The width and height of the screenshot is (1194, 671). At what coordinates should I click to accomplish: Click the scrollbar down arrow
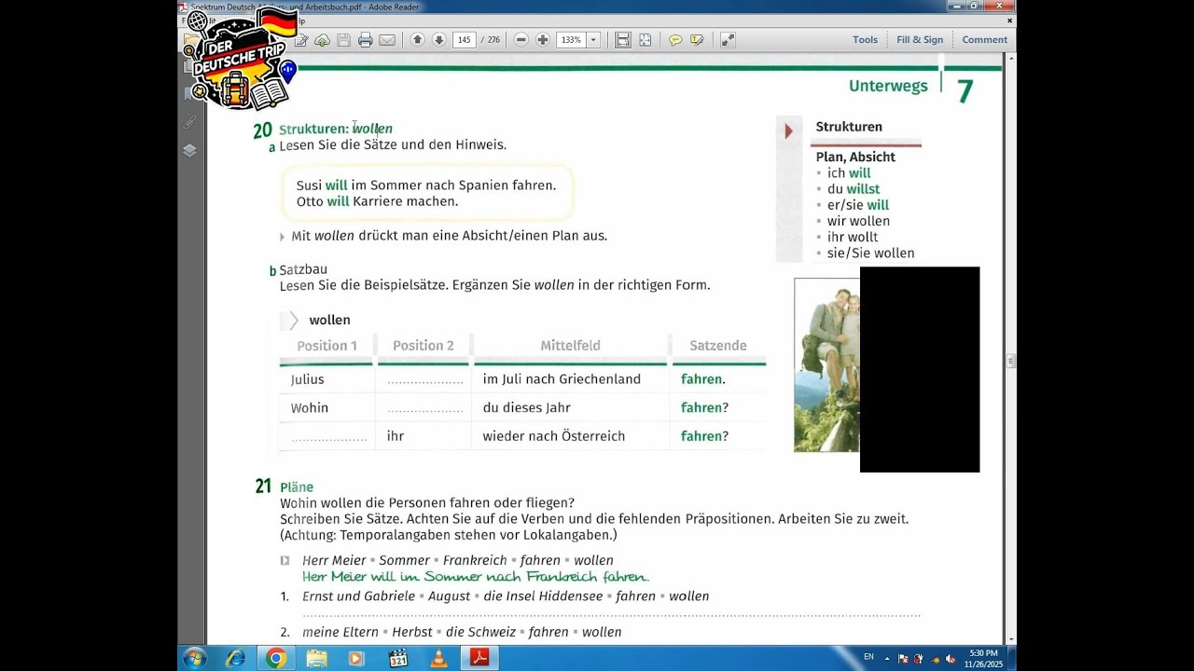(1010, 637)
